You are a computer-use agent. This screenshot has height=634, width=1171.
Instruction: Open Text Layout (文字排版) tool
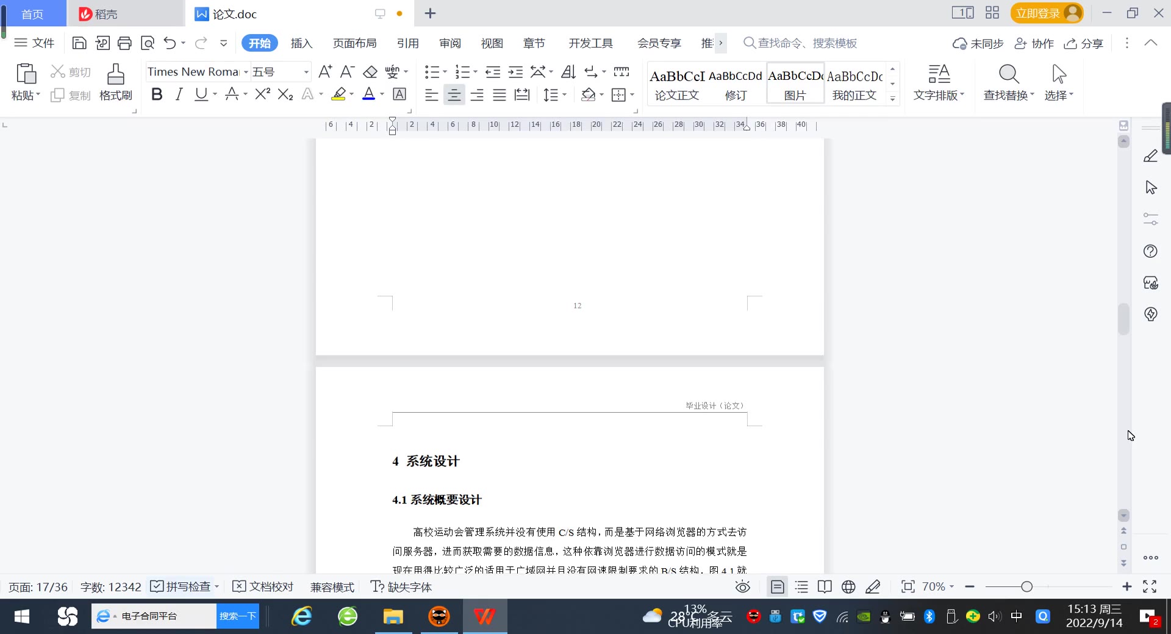click(939, 82)
